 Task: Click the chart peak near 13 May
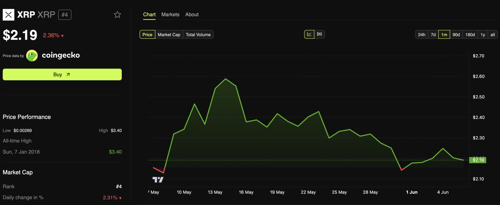[x=226, y=79]
